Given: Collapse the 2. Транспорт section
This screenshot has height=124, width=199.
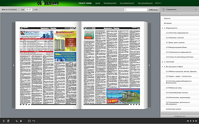Looking at the screenshot, I should [162, 62].
